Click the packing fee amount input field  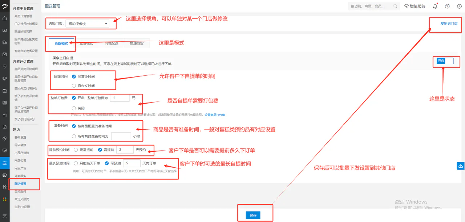click(x=120, y=98)
